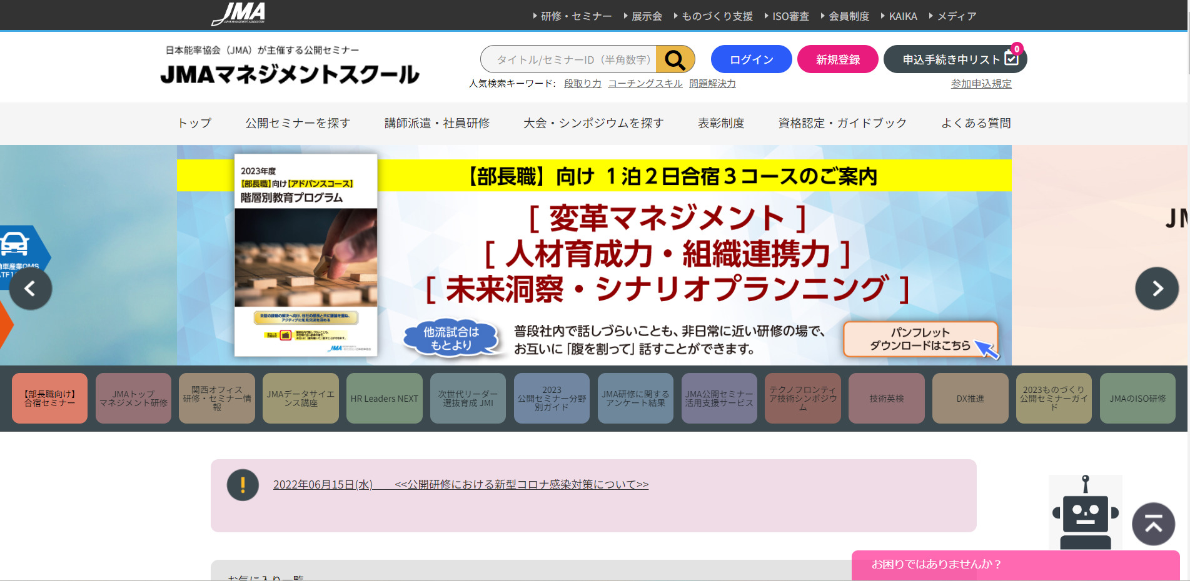Click the ログイン button

point(750,59)
